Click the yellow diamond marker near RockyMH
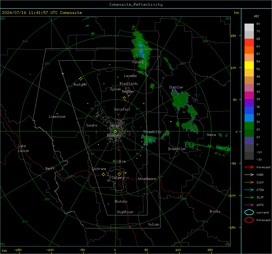The width and height of the screenshot is (272, 254). [81, 79]
